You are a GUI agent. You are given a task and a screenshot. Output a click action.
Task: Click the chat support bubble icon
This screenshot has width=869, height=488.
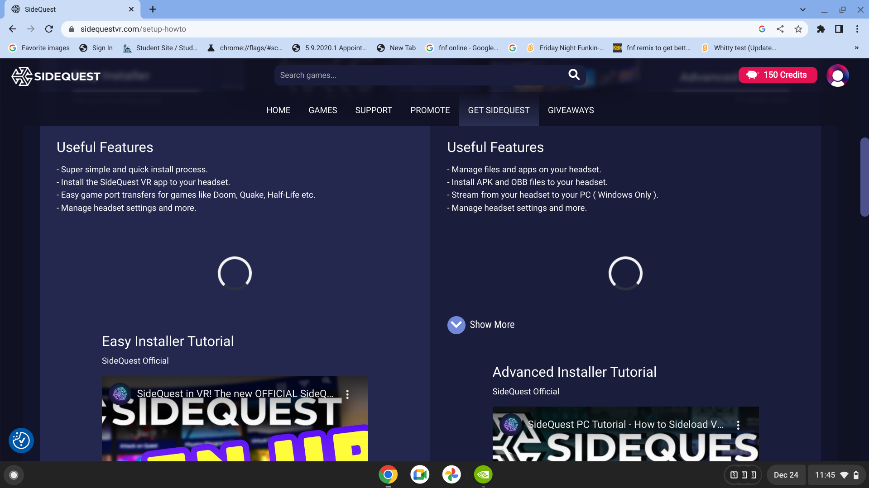click(x=21, y=440)
